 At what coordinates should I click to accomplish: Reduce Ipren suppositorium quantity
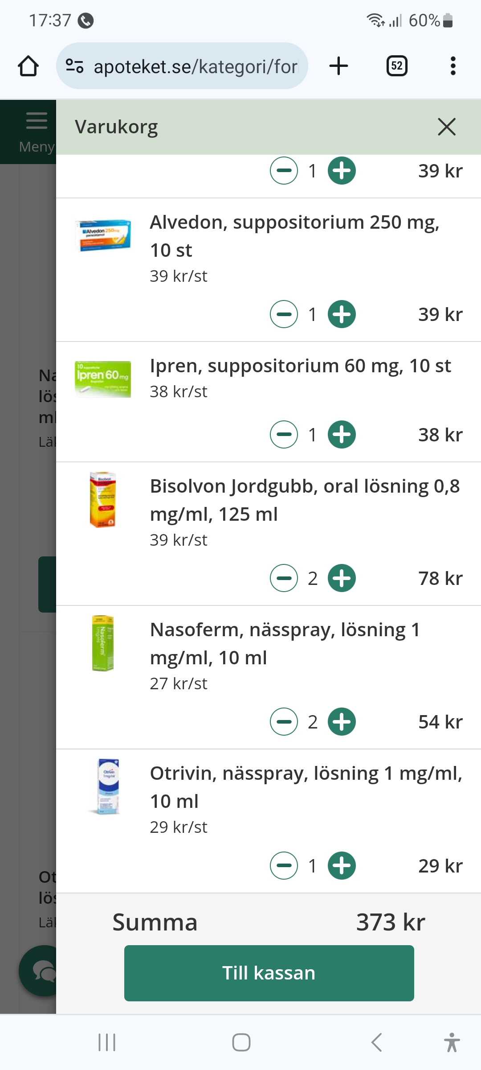click(x=284, y=435)
